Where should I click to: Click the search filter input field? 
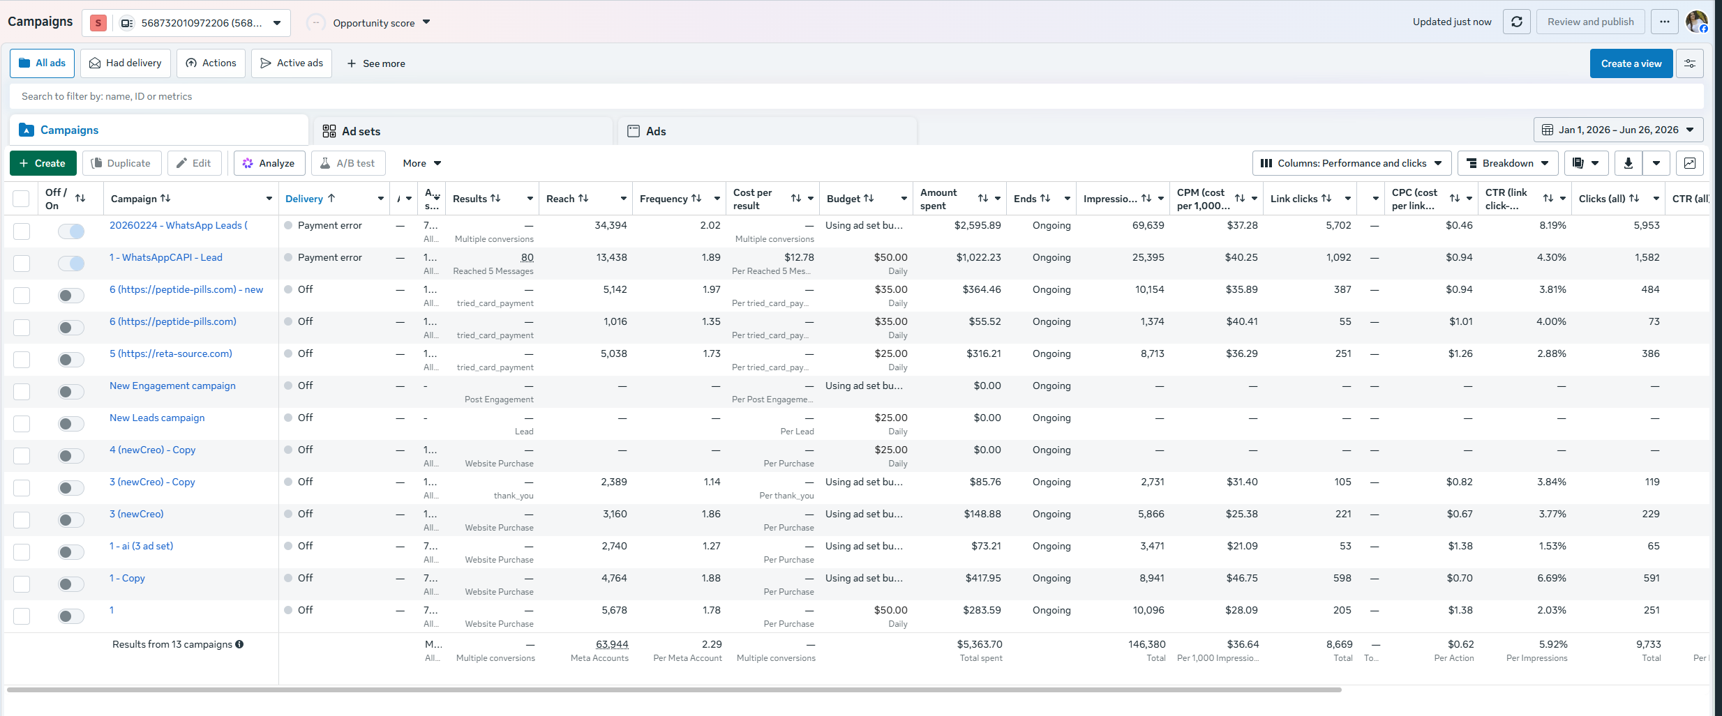click(856, 96)
